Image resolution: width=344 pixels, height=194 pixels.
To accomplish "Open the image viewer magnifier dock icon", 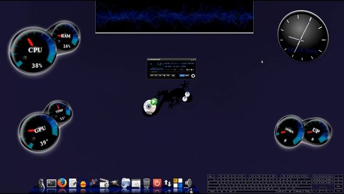I will pyautogui.click(x=136, y=183).
